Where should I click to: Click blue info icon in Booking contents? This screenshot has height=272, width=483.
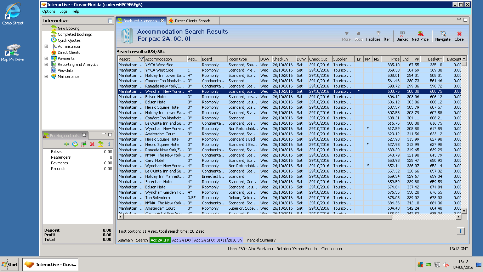[x=109, y=144]
